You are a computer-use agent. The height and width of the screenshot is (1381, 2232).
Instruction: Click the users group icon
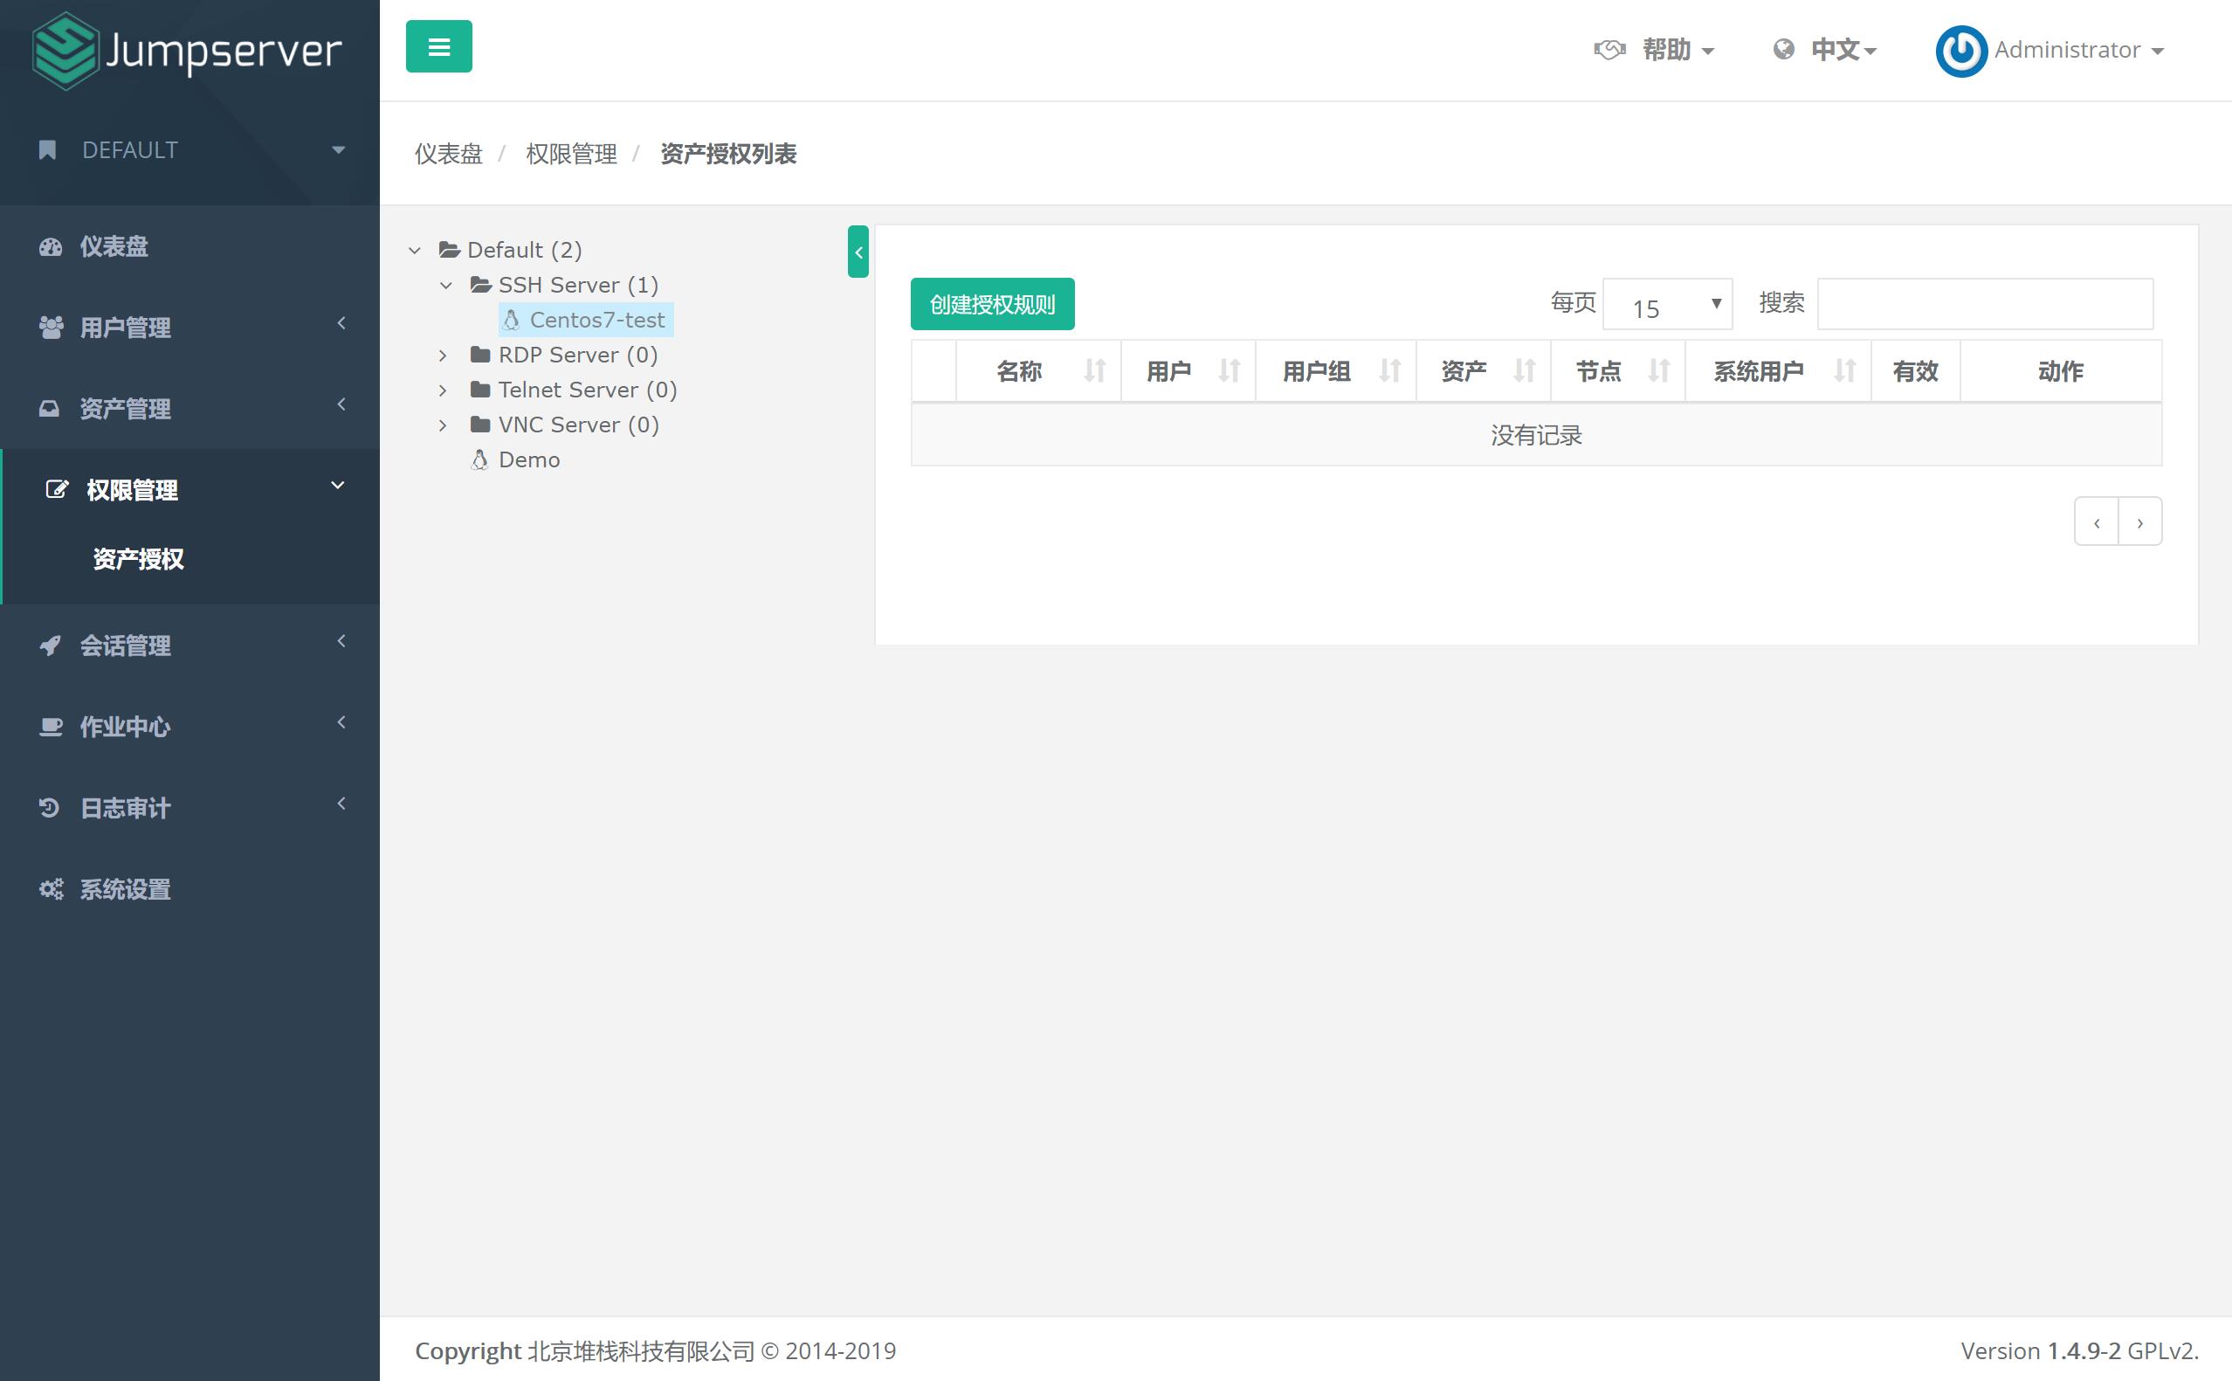52,327
